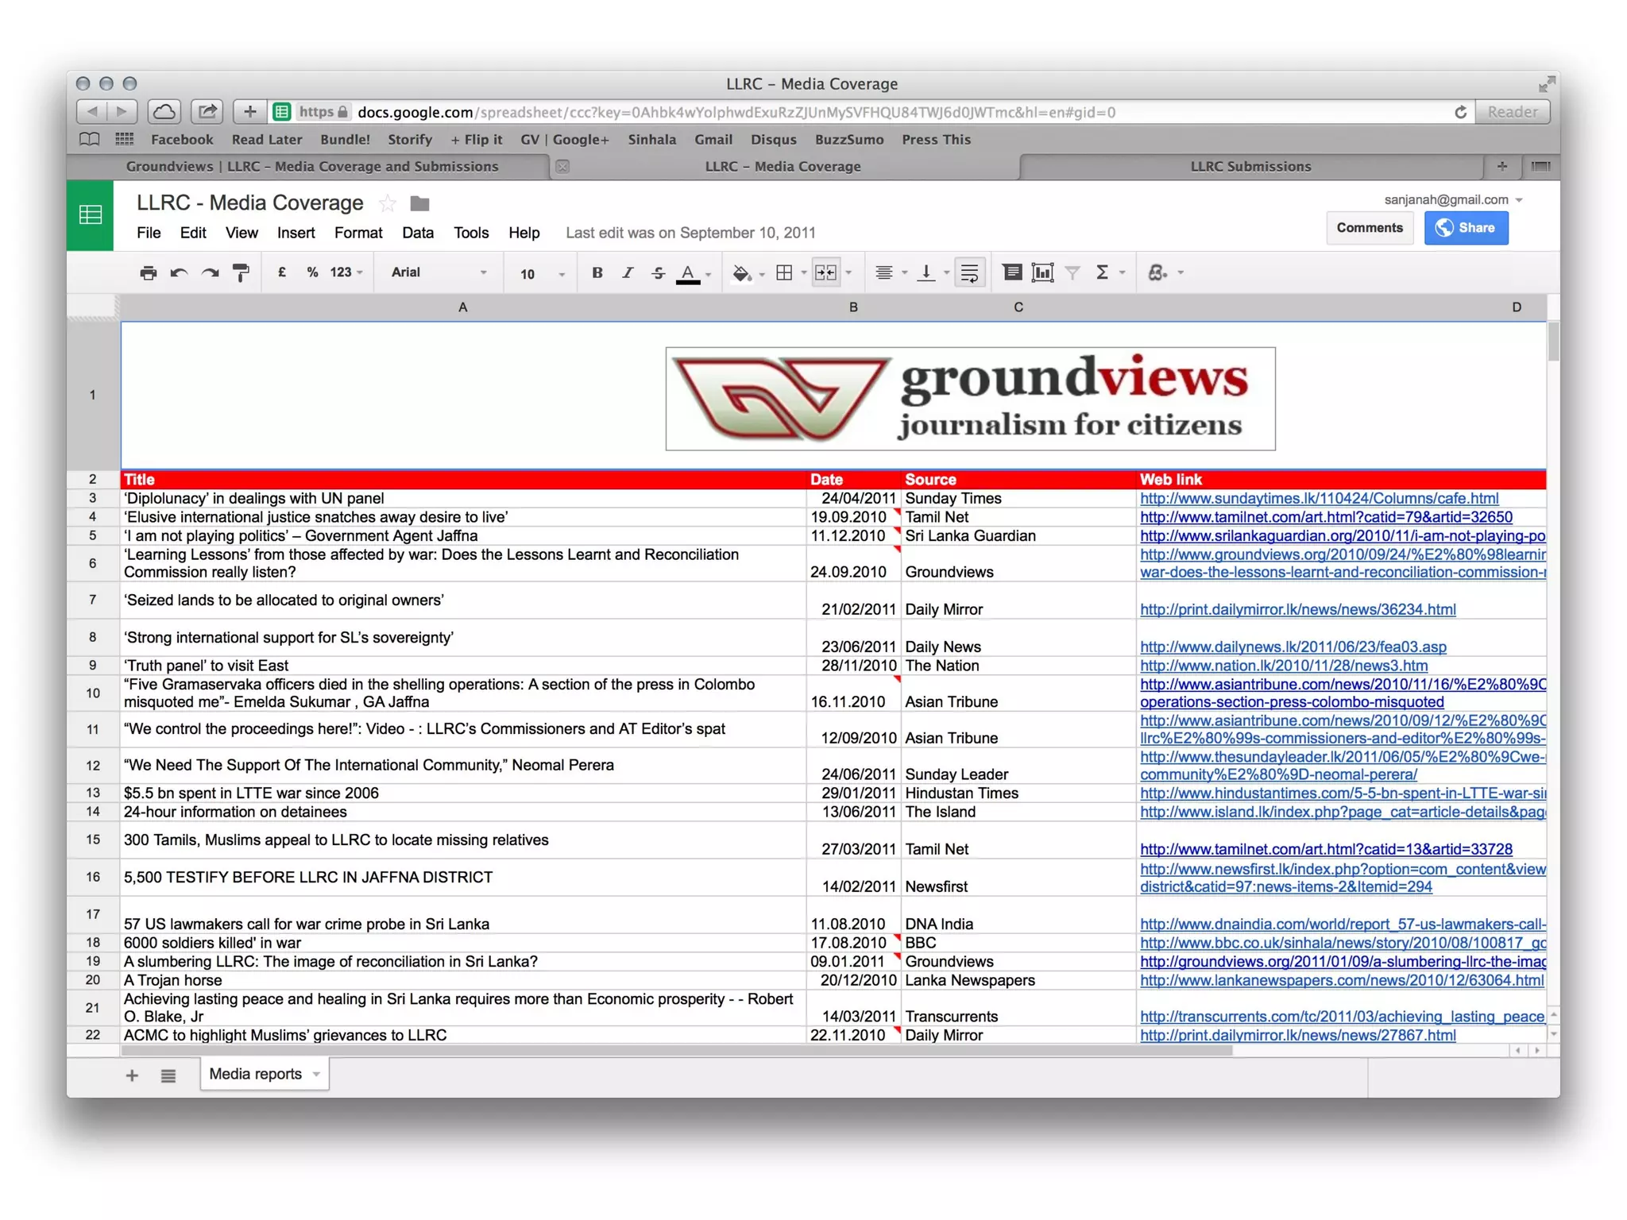Click the insert comment icon
This screenshot has width=1627, height=1220.
point(1011,272)
